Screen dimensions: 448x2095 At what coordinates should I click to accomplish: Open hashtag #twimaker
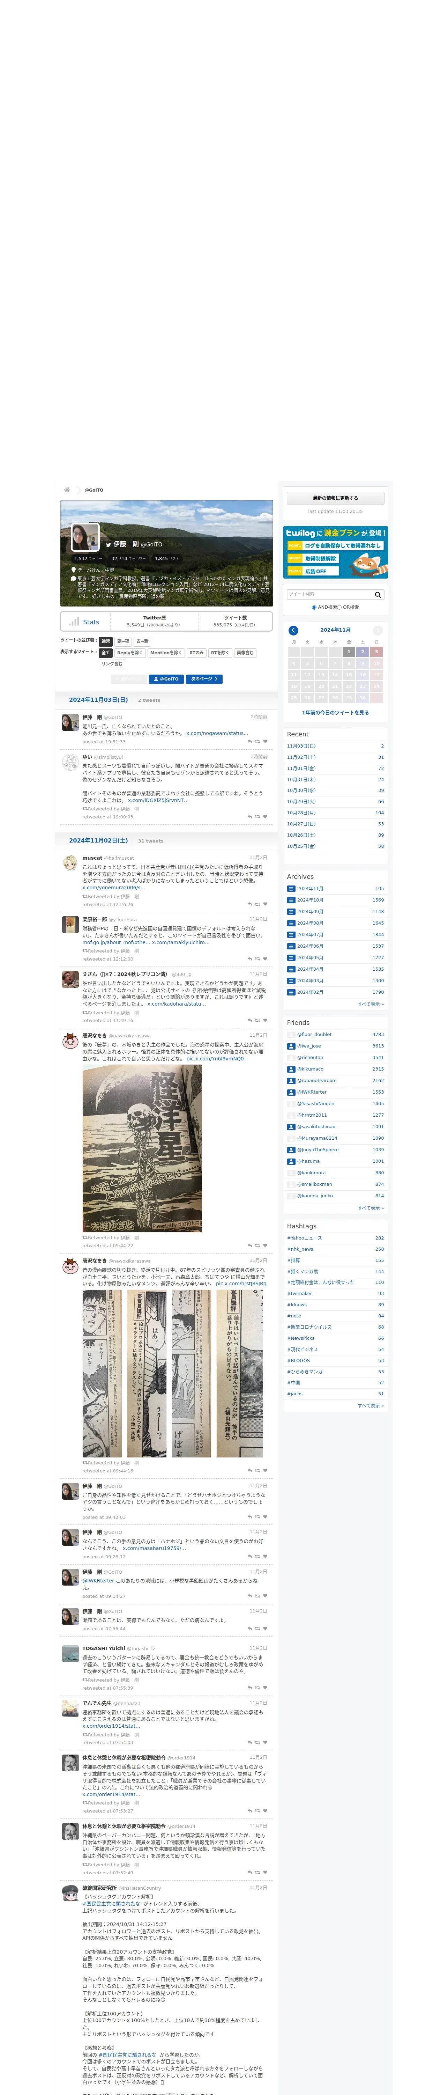click(x=299, y=1294)
